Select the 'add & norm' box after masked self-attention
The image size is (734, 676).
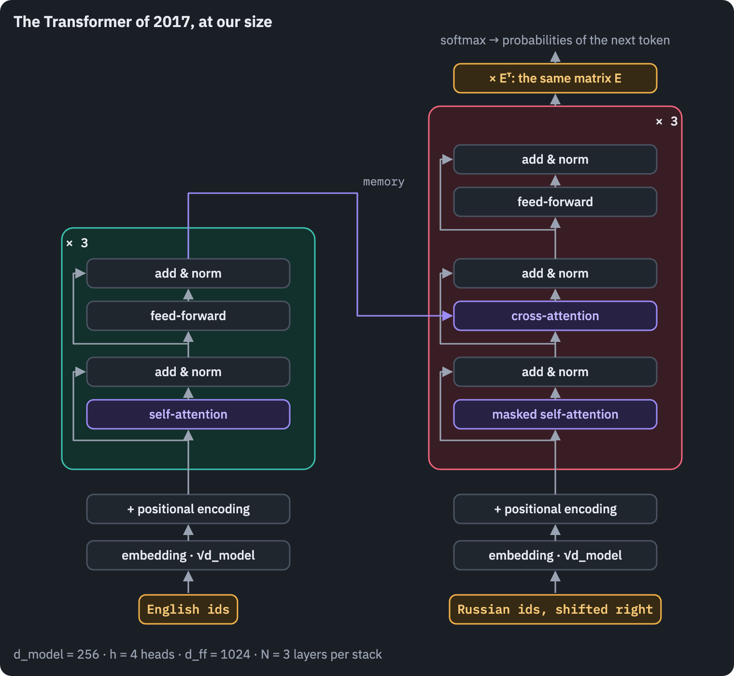(555, 372)
